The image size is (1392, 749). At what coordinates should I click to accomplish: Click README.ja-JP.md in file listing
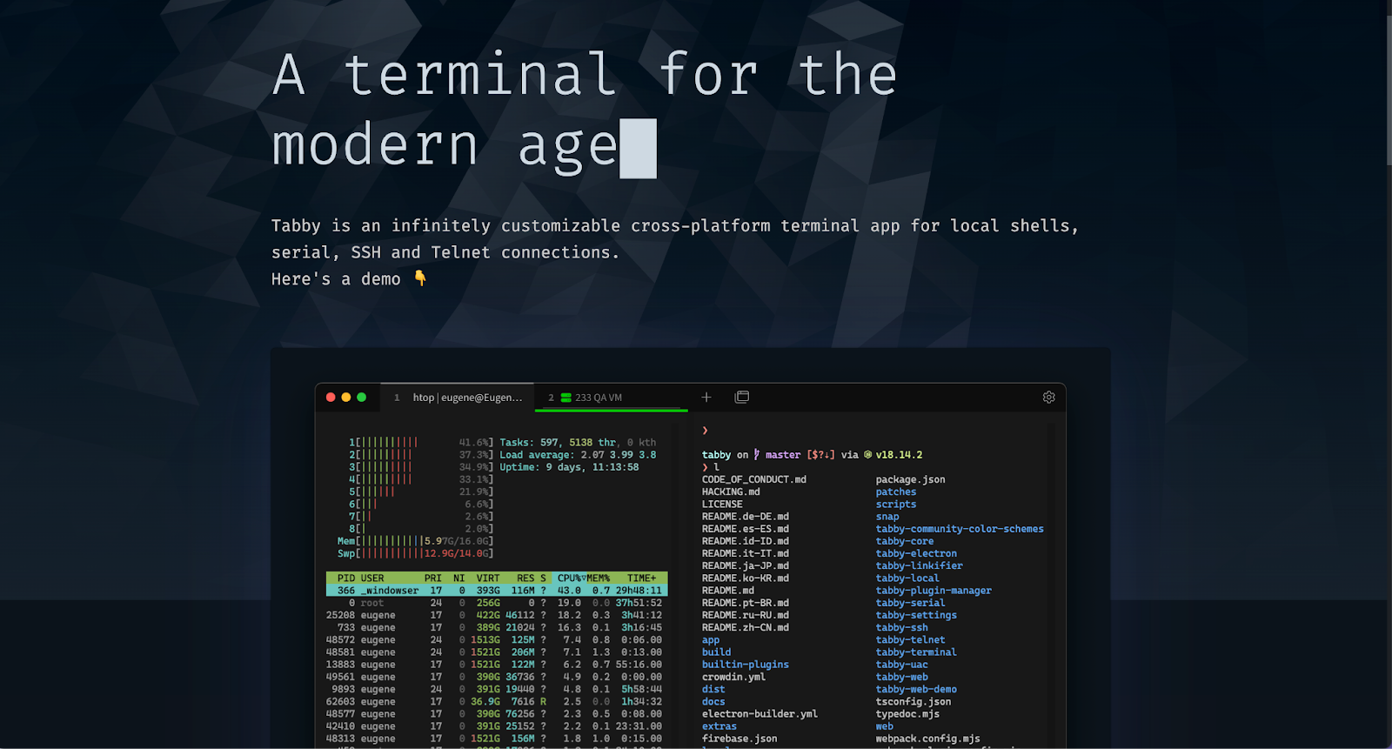pos(746,565)
